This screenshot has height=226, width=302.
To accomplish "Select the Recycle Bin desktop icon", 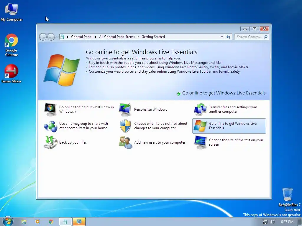I will coord(288,197).
